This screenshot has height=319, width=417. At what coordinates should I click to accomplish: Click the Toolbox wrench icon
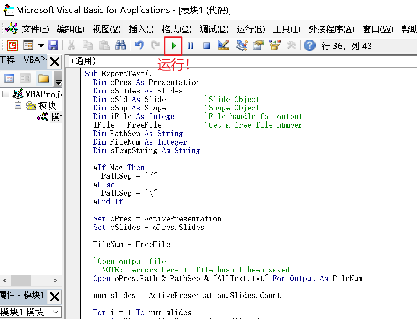point(292,45)
